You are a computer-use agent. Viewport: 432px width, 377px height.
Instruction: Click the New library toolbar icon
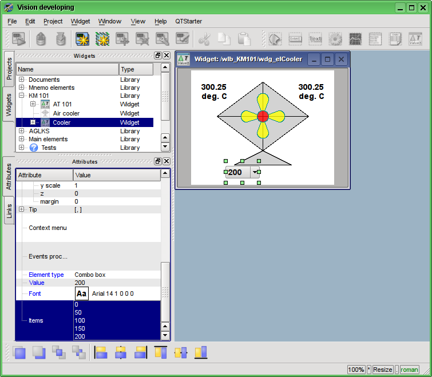coord(83,39)
